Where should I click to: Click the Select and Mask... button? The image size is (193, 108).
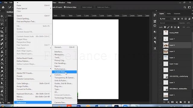(103, 7)
